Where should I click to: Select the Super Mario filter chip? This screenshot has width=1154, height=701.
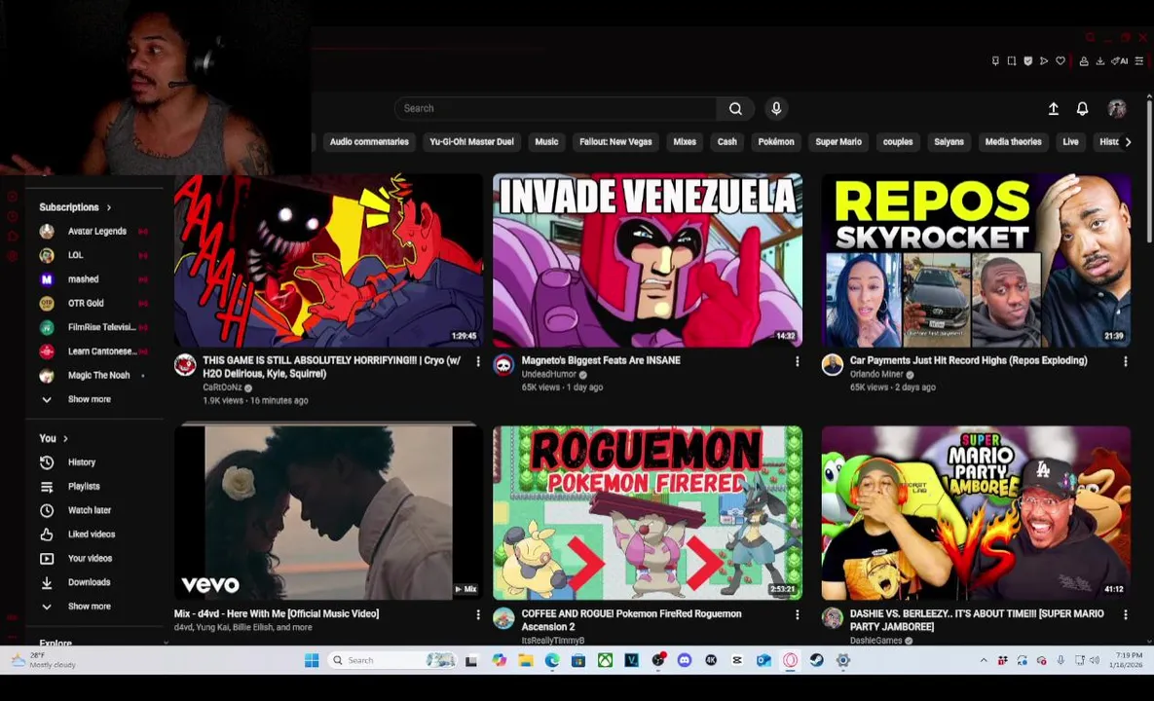tap(838, 142)
